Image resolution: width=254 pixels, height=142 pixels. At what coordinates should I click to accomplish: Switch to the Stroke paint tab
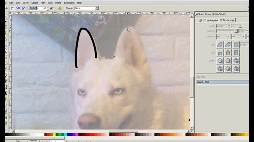coord(211,20)
